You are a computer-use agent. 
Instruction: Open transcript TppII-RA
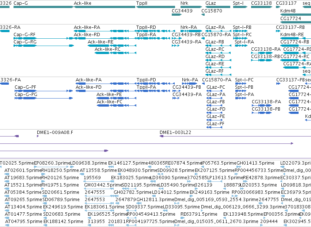[x=146, y=34]
